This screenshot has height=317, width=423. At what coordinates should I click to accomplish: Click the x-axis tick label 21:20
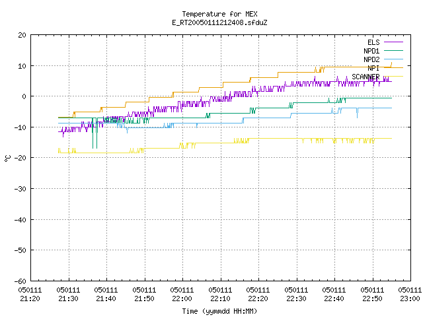30,299
